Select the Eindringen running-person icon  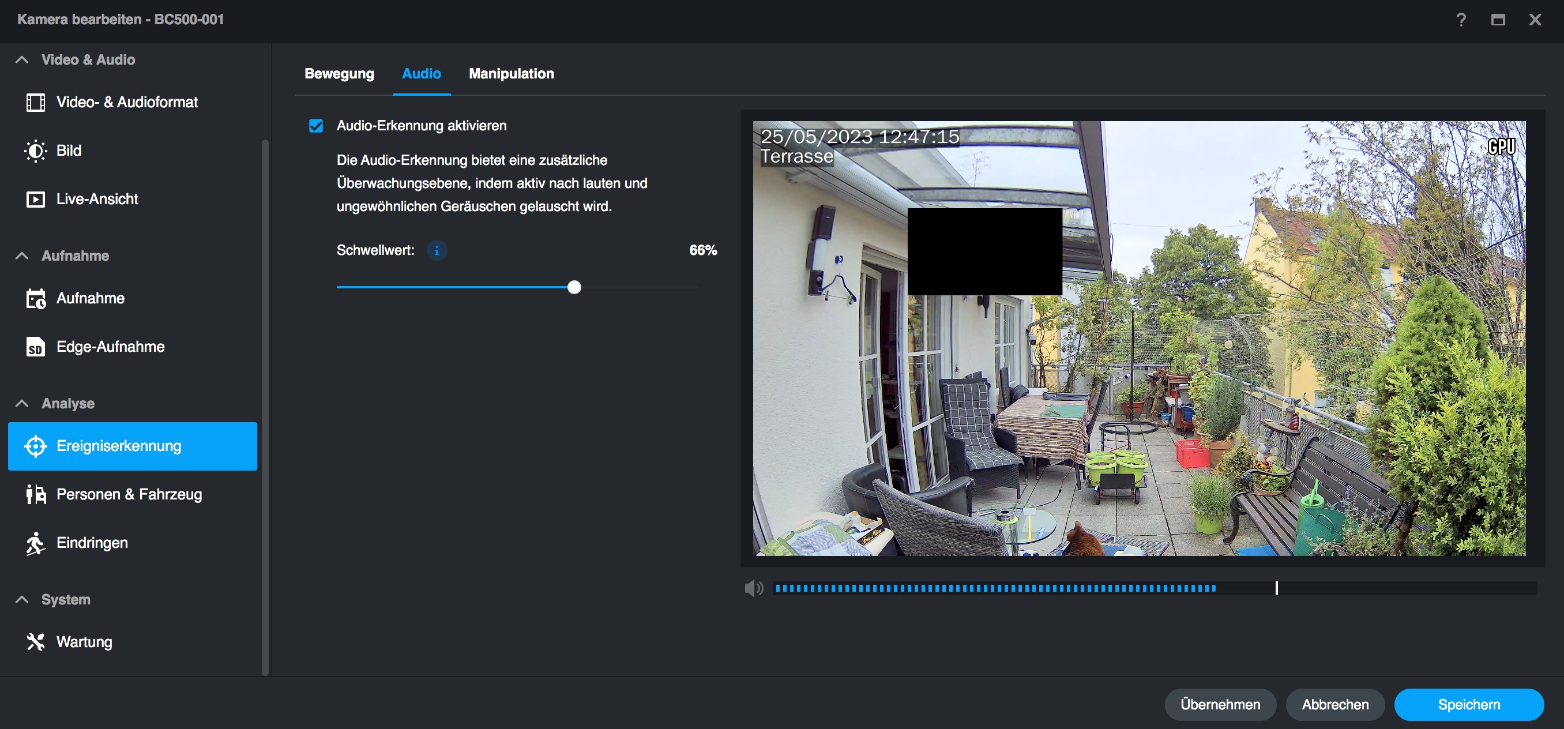point(35,543)
